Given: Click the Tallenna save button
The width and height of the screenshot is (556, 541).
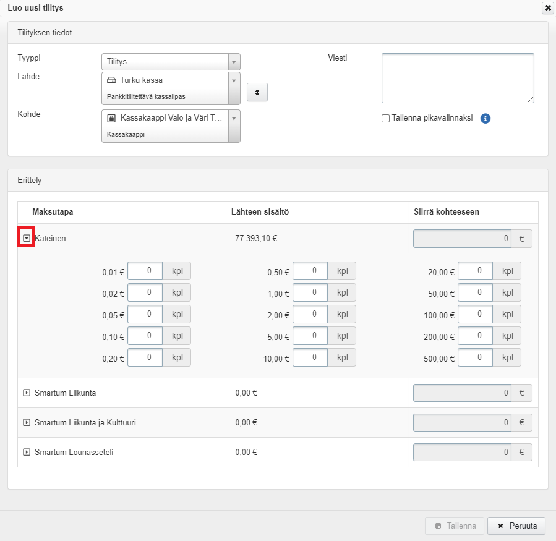Looking at the screenshot, I should pos(454,526).
